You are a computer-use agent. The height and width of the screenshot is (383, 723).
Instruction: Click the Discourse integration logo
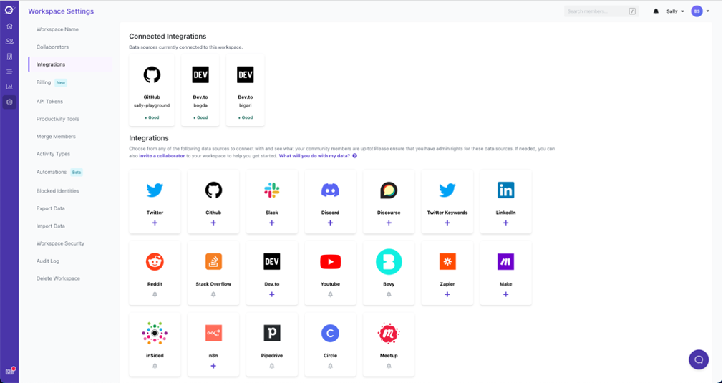[x=389, y=190]
